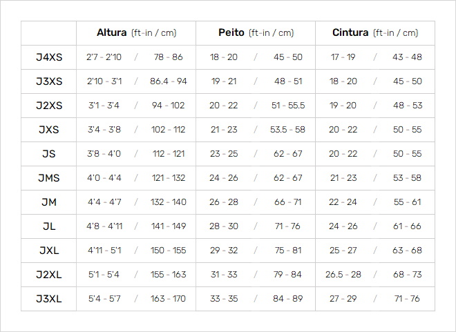Click the 51 - 55.5 chest value
The width and height of the screenshot is (456, 332).
(288, 106)
